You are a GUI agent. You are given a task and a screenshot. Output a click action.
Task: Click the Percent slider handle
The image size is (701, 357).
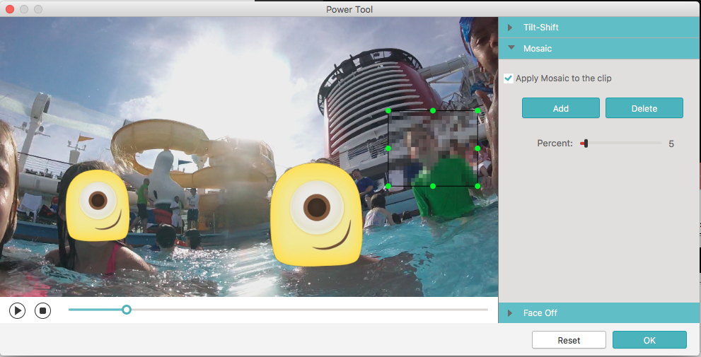(586, 144)
